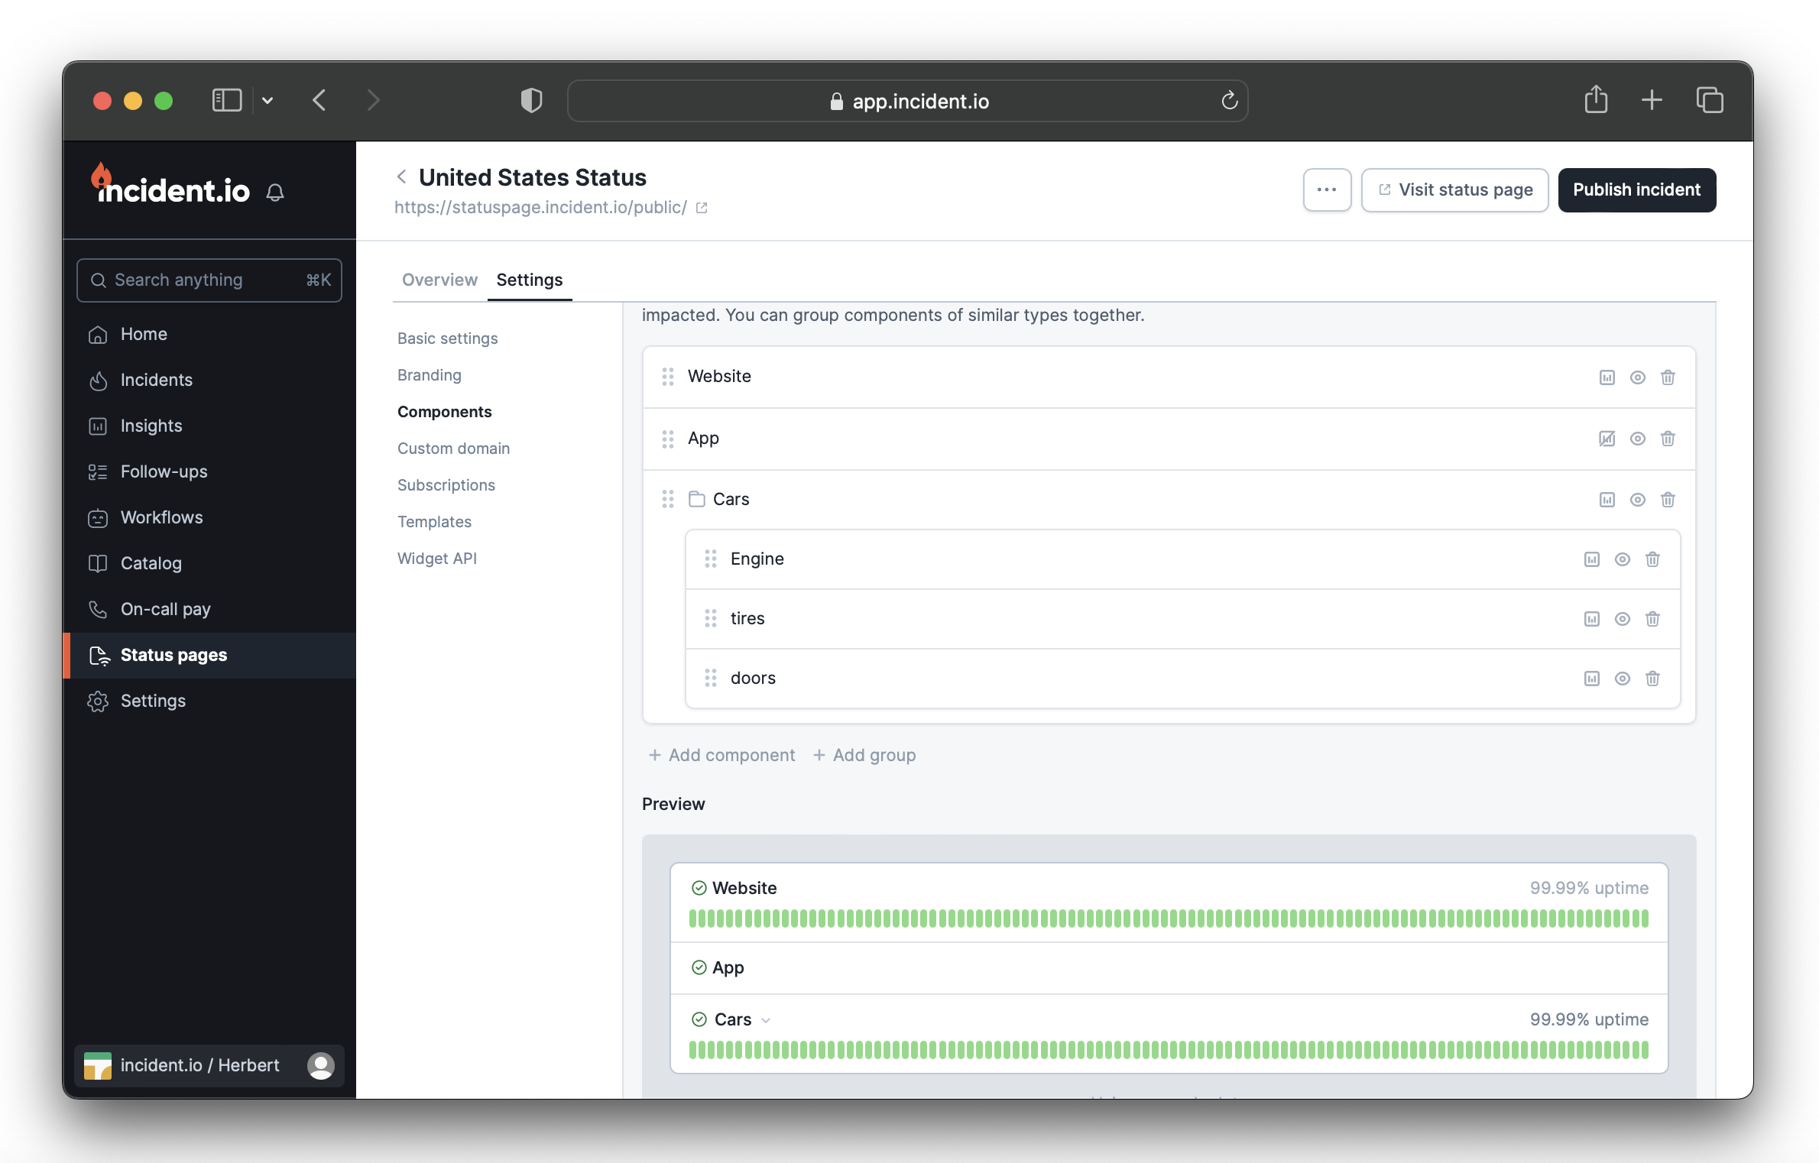Toggle visibility eye for the Cars group
Screen dimensions: 1819x1163
tap(1637, 500)
